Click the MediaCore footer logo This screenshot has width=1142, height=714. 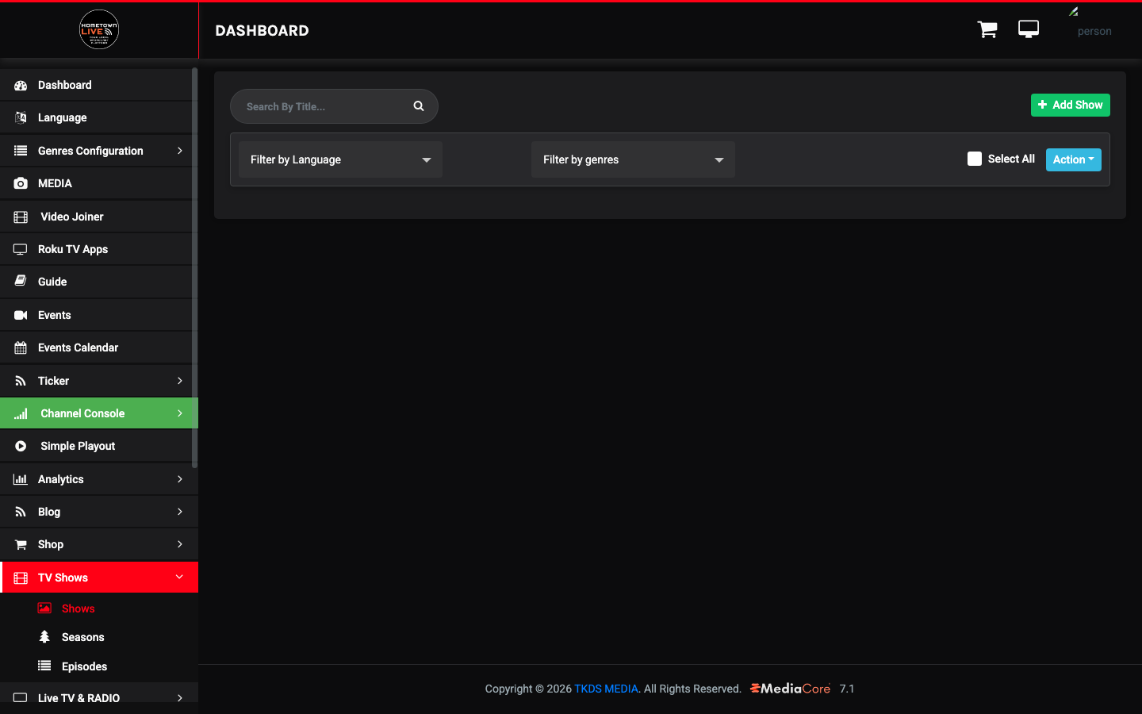point(790,689)
